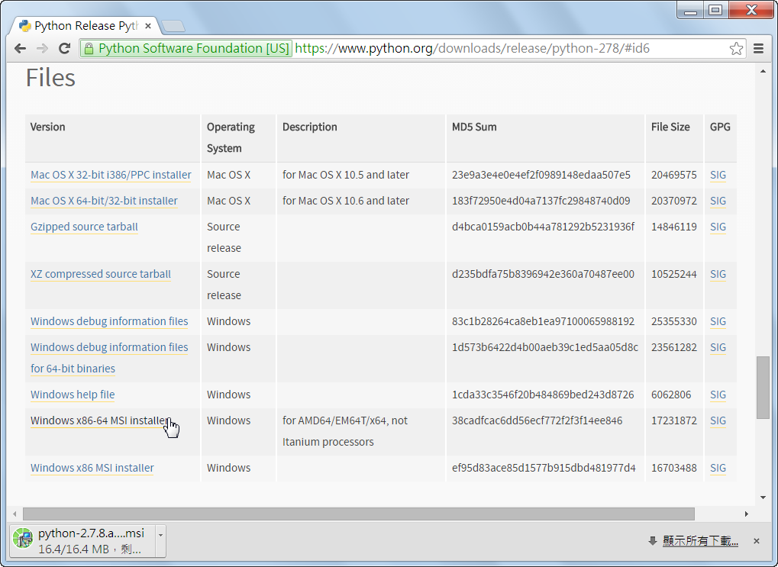Open SIG for Windows help file
This screenshot has width=778, height=567.
click(718, 395)
